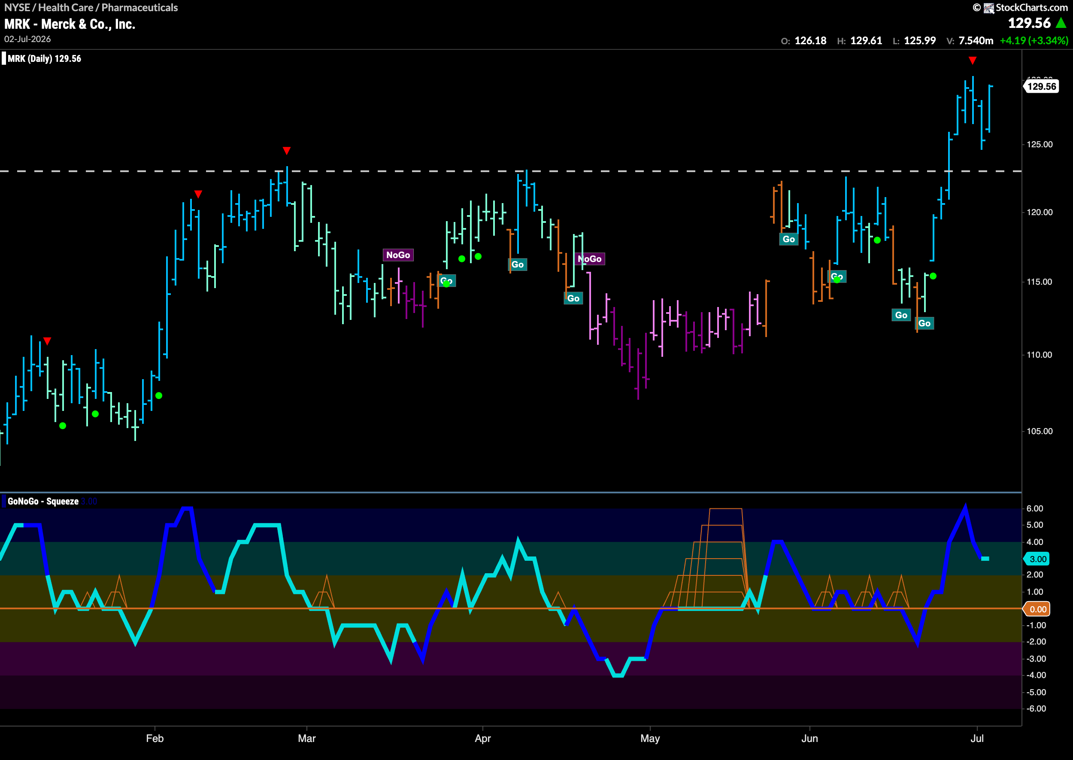Click the cyan 3.00 flag on the oscillator axis
1073x760 pixels.
[1037, 559]
